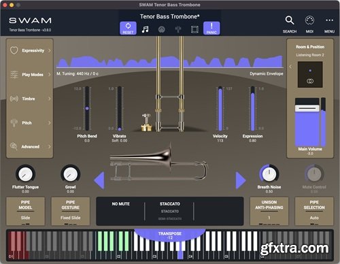
Task: Click the microphone position dot in room
Action: [x=310, y=71]
